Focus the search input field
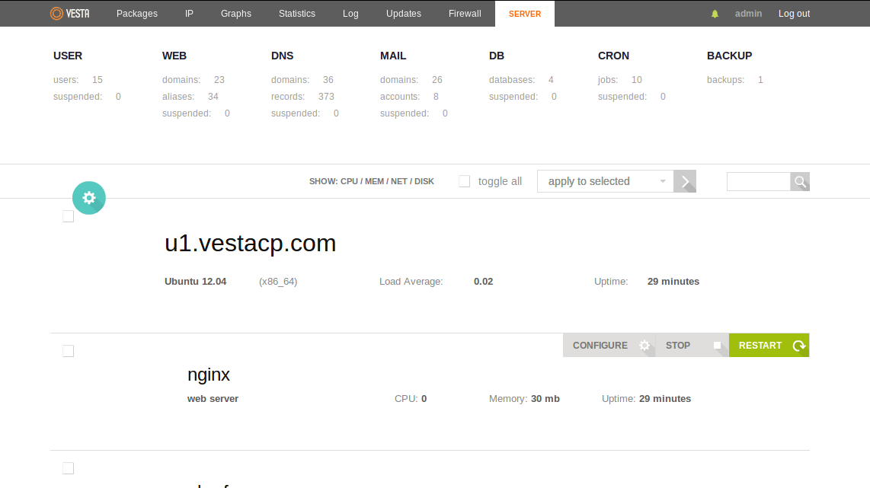This screenshot has height=488, width=870. click(x=758, y=181)
